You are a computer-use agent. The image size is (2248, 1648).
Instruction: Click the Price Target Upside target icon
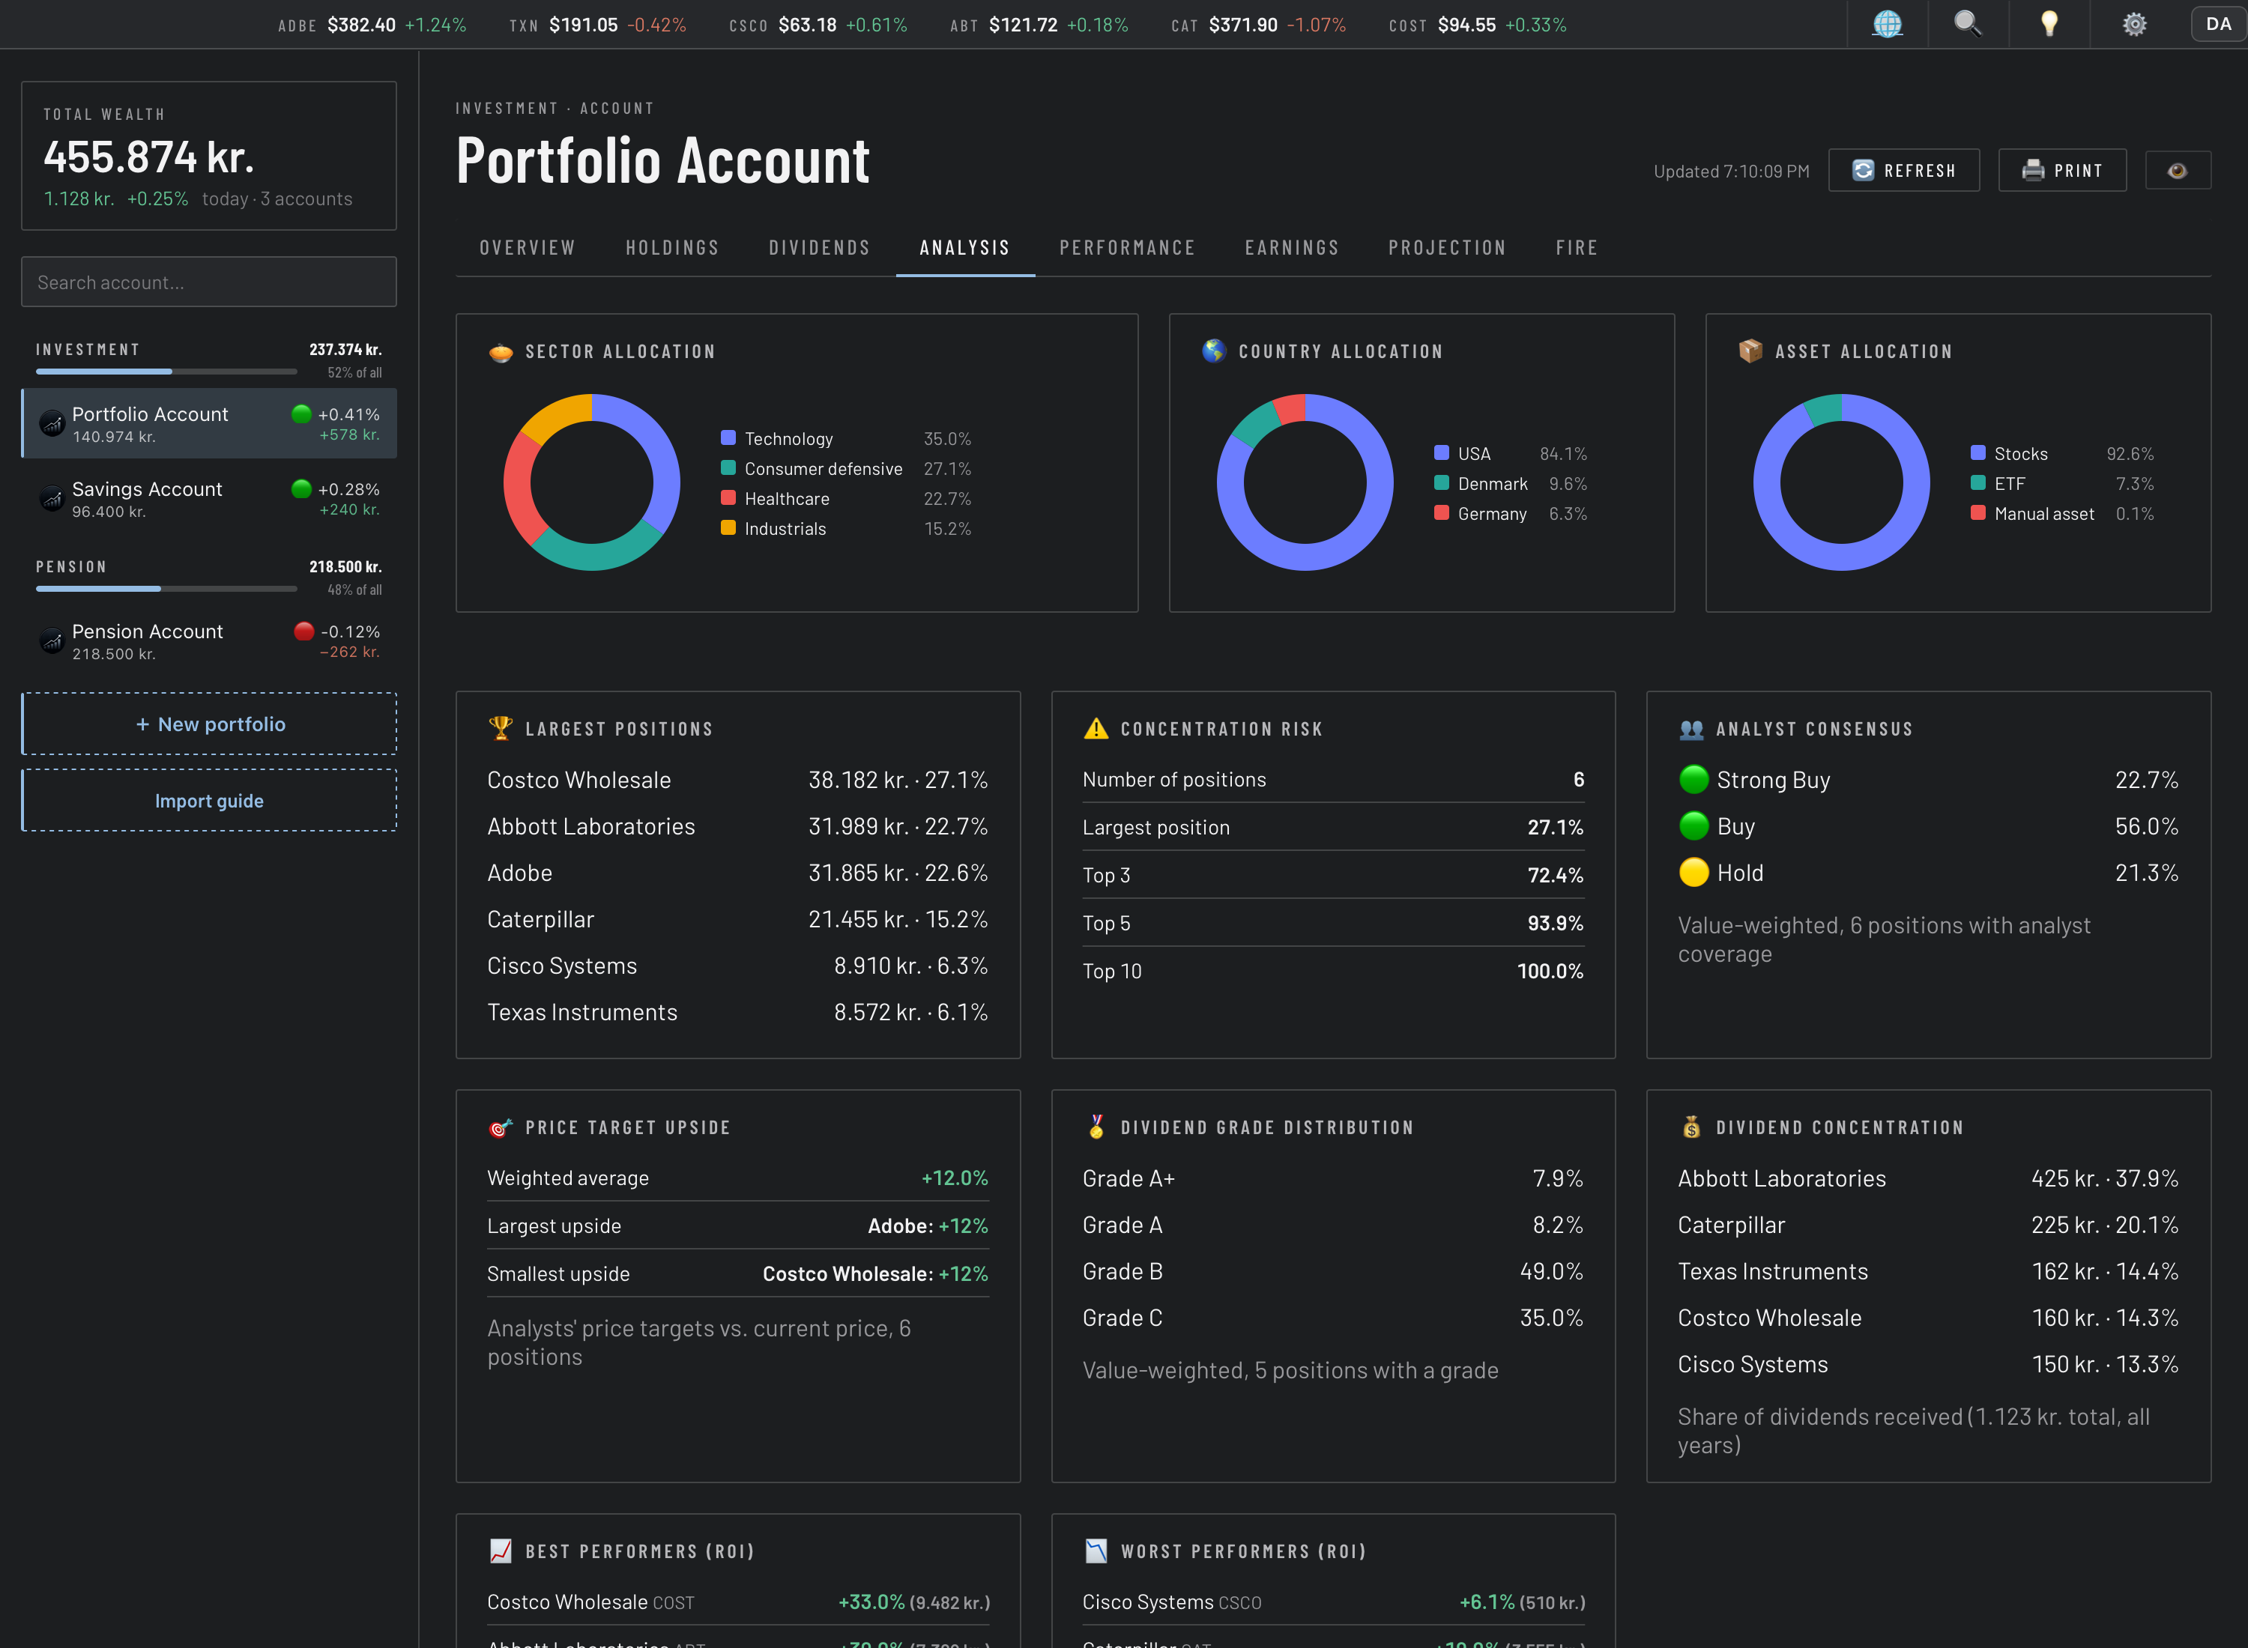point(501,1127)
